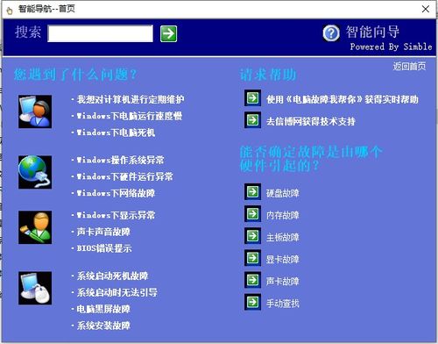The width and height of the screenshot is (438, 344).
Task: Select Windows下电脑死机 topic
Action: point(116,133)
